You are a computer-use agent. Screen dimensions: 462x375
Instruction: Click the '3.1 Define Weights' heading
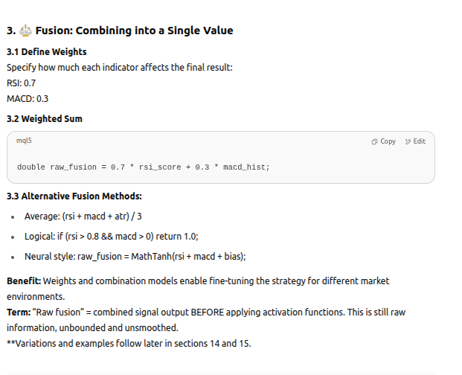pyautogui.click(x=46, y=52)
